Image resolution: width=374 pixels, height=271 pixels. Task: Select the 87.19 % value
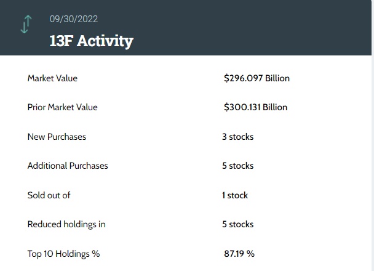pyautogui.click(x=239, y=254)
